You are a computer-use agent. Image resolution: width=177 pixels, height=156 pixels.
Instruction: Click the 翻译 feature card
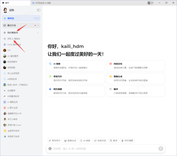coord(135,91)
